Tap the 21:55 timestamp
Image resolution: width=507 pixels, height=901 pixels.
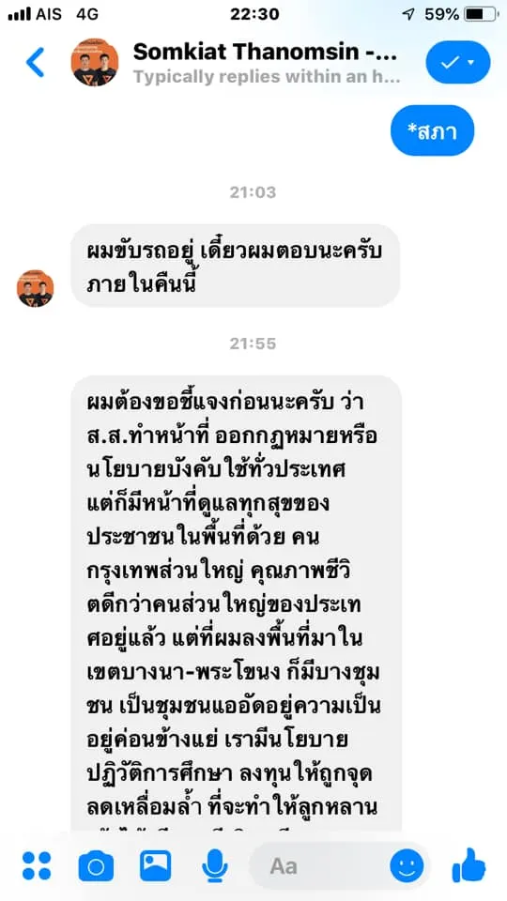253,344
